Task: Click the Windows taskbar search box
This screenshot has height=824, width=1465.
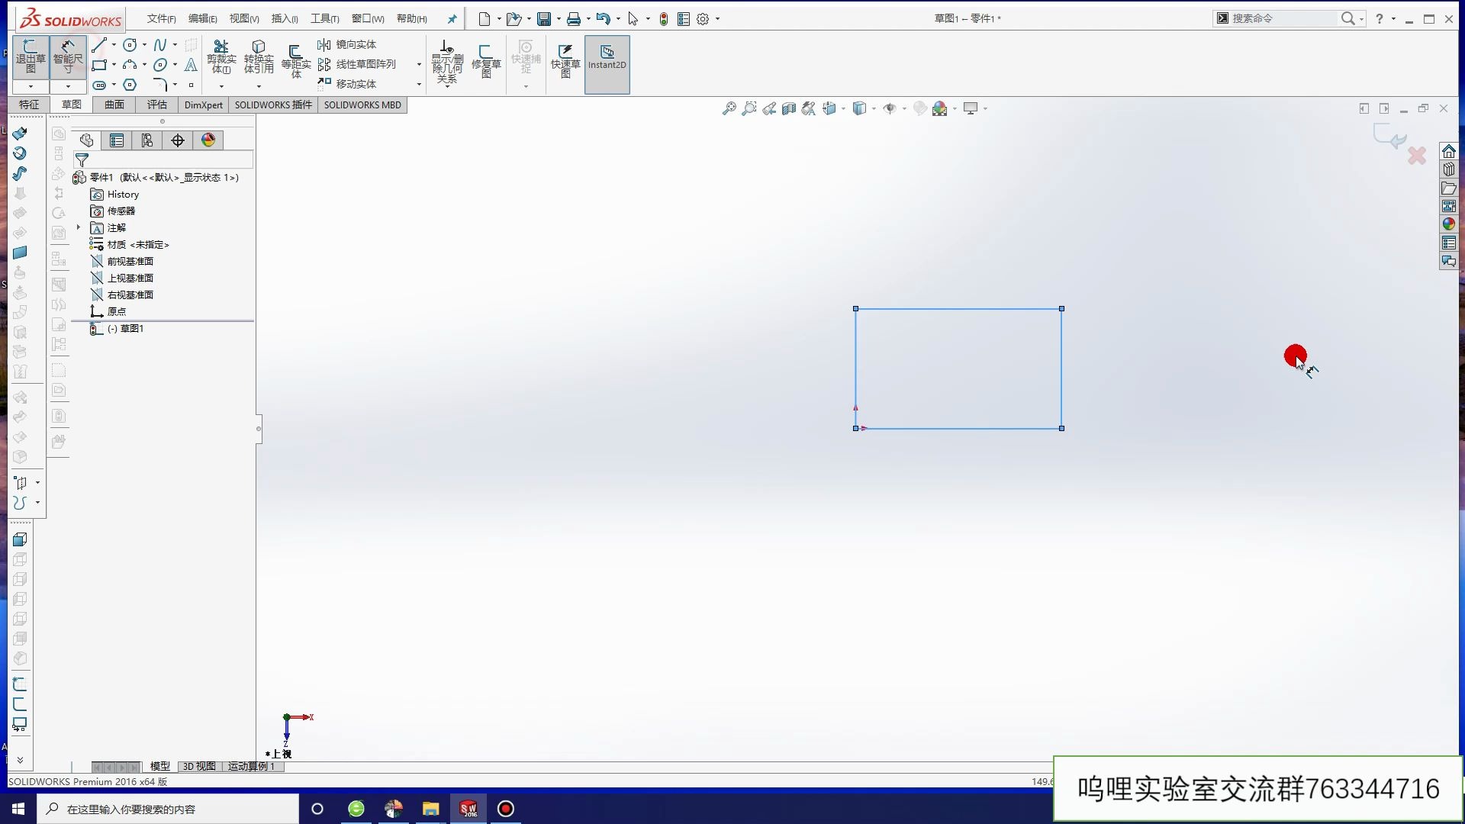Action: tap(168, 809)
